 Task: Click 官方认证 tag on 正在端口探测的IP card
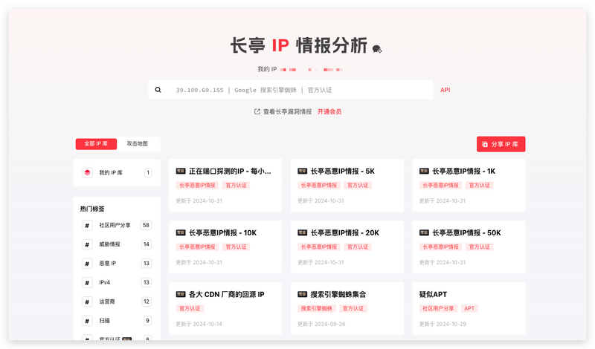coord(236,186)
